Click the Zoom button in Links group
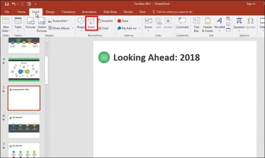 tap(148, 25)
